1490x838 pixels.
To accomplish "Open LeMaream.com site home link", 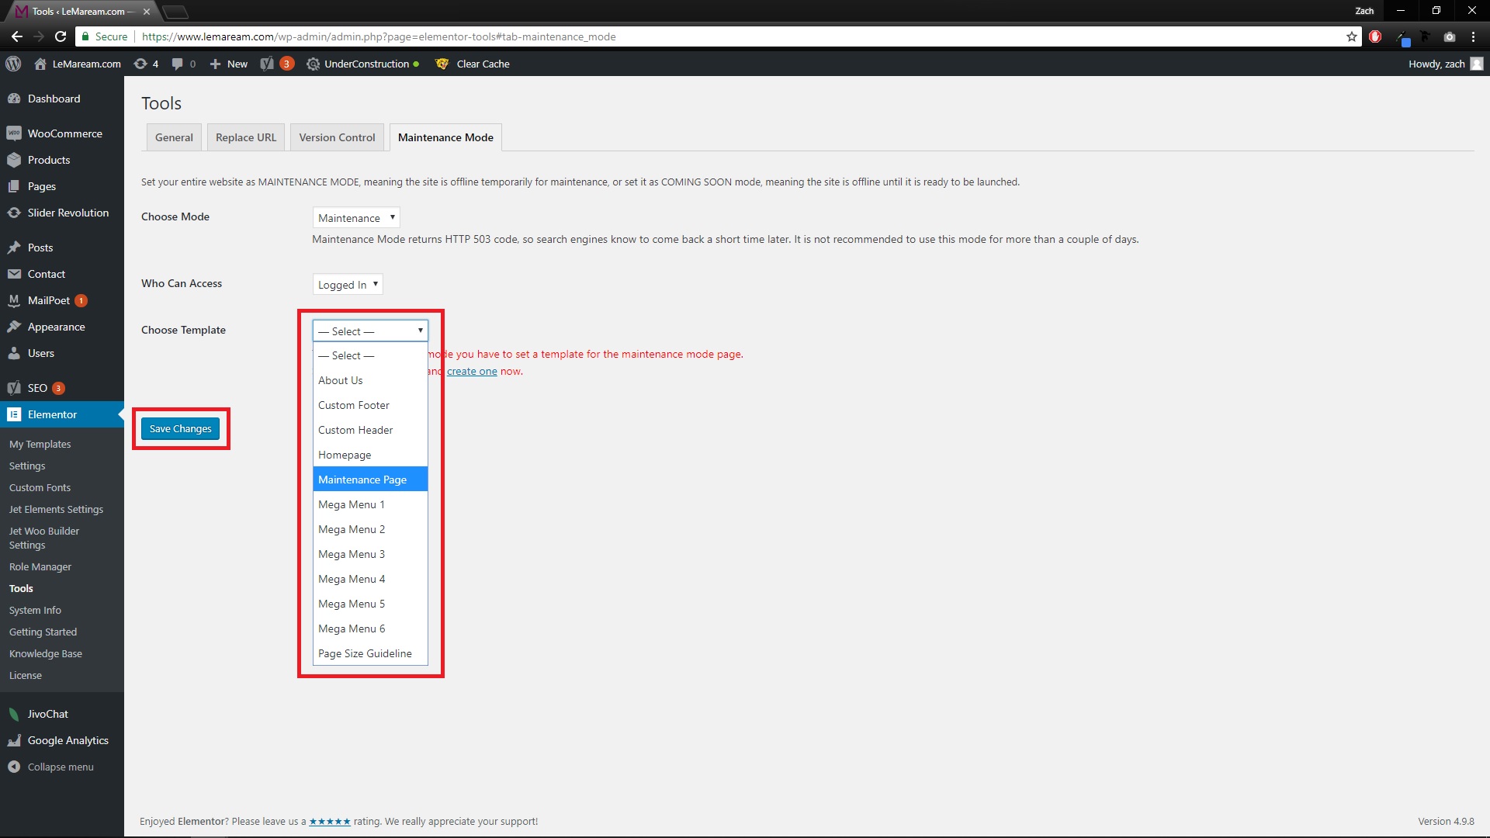I will [x=78, y=64].
